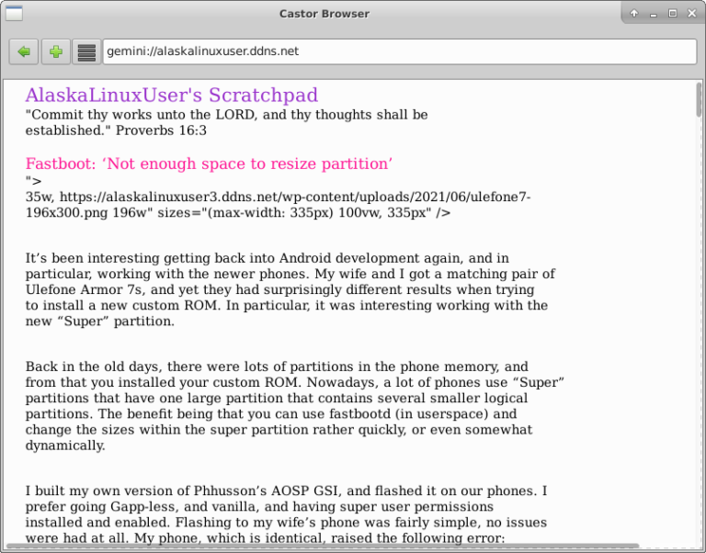This screenshot has width=706, height=553.
Task: Open the window menu icon in title bar
Action: [14, 13]
